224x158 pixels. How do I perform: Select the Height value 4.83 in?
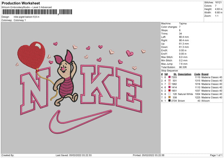click(218, 9)
